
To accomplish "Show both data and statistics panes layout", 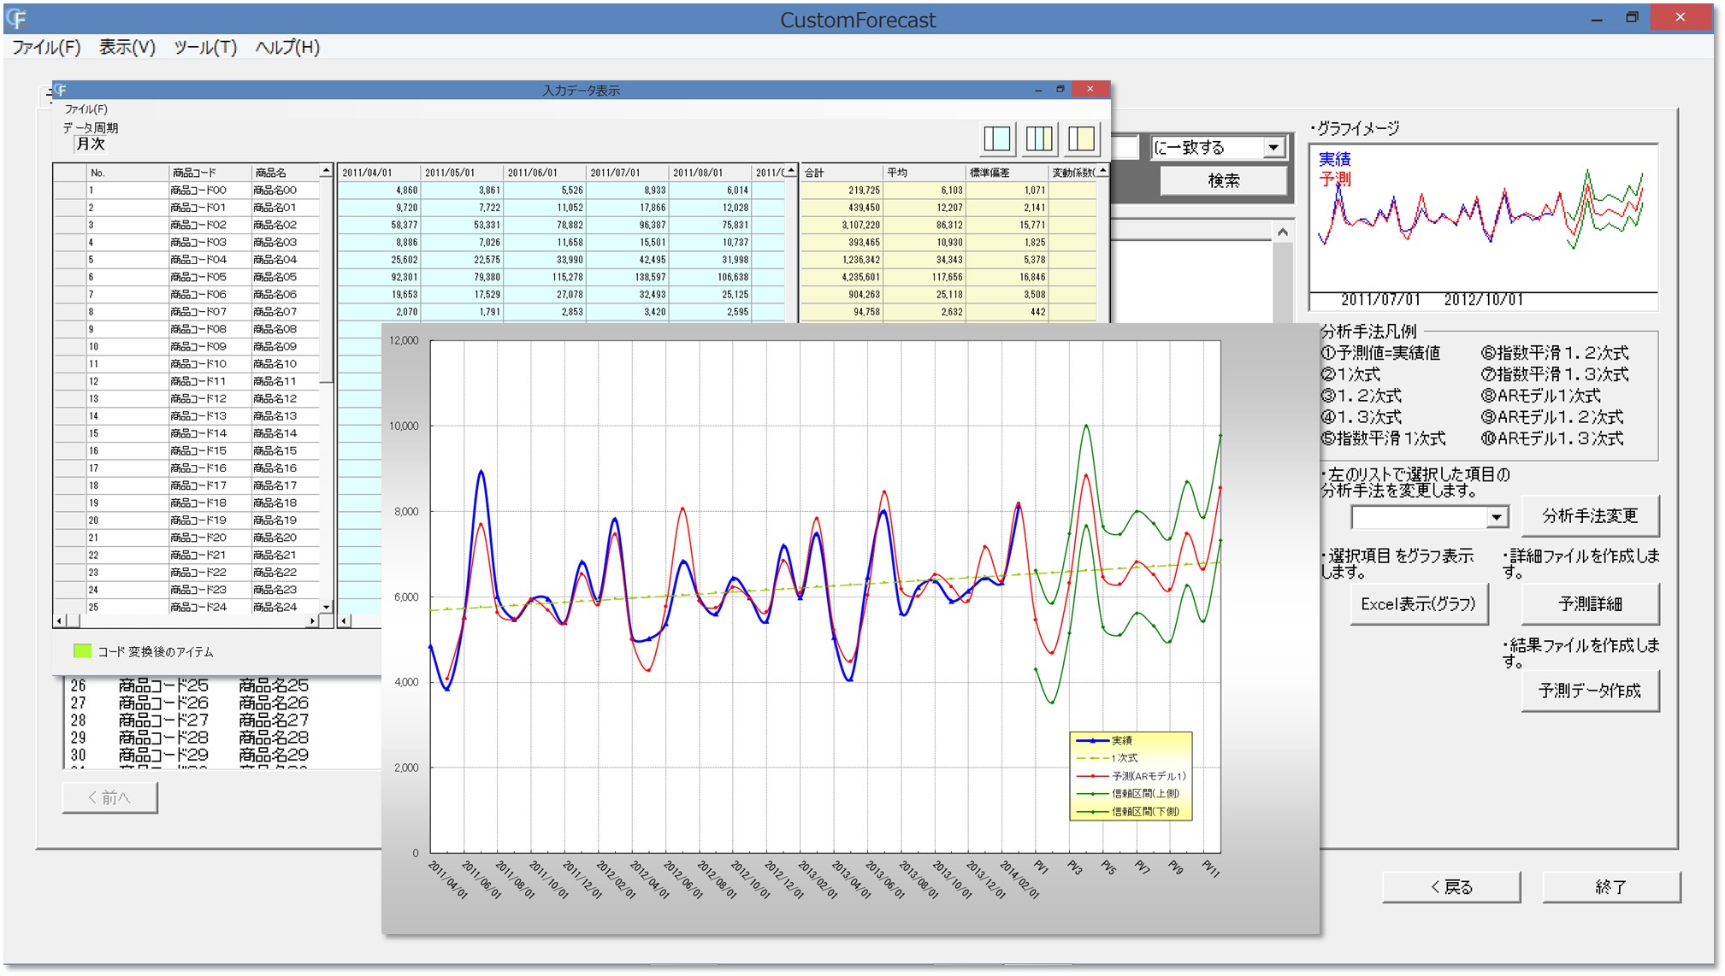I will click(1039, 138).
